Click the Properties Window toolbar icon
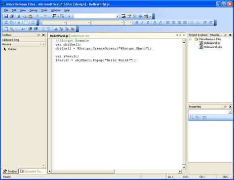This screenshot has height=180, width=234. (x=129, y=16)
